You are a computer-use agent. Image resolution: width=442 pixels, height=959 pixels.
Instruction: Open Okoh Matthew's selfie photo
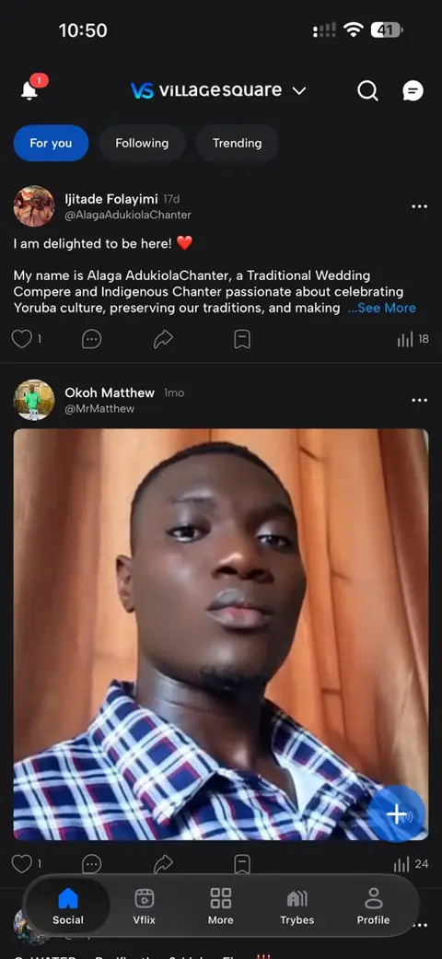tap(221, 634)
